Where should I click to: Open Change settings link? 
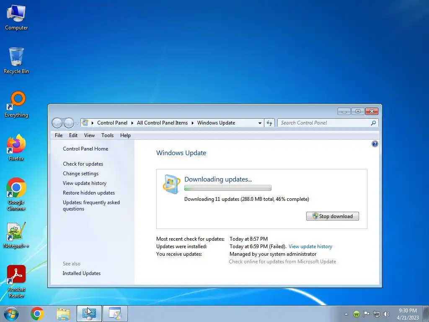pos(80,173)
